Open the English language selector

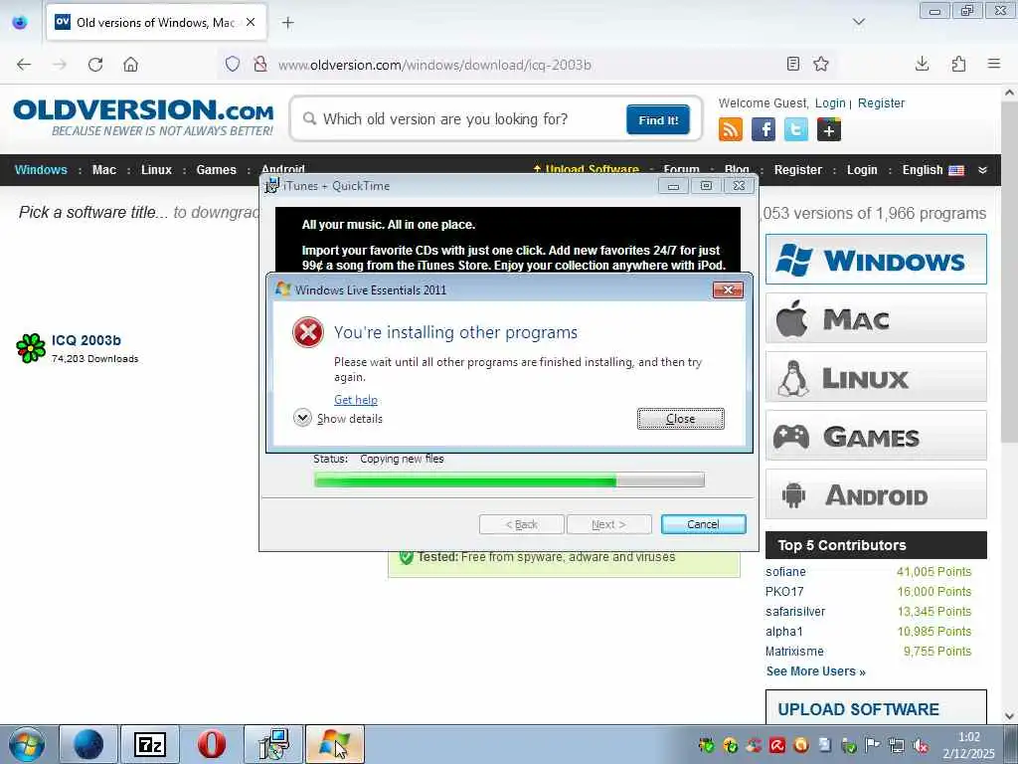(933, 170)
